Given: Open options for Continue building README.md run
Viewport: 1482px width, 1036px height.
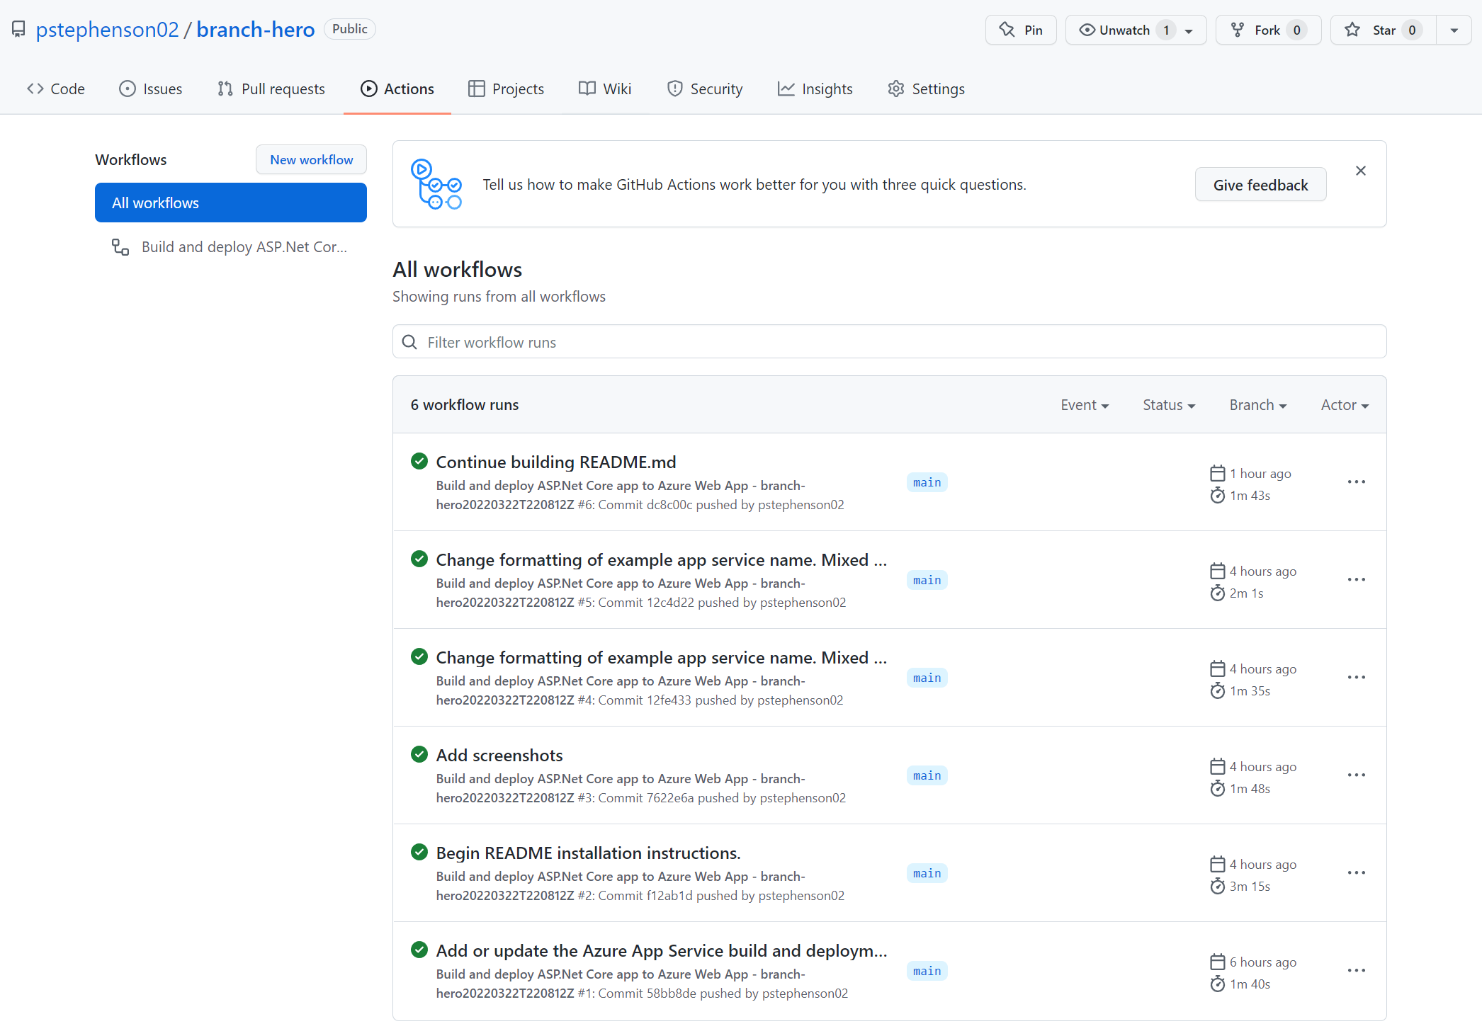Looking at the screenshot, I should 1356,482.
